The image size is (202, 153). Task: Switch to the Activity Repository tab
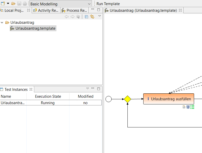point(46,10)
